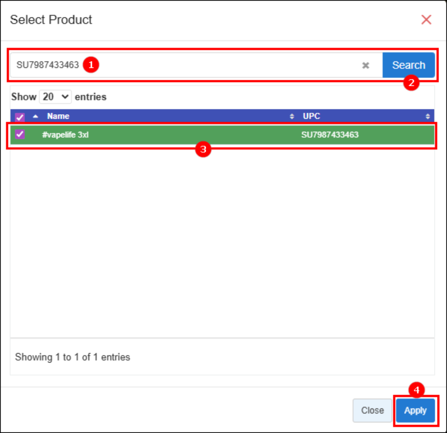Click the Close button at the bottom

(x=372, y=411)
